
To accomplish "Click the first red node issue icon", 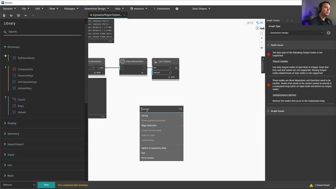I will pos(268,54).
